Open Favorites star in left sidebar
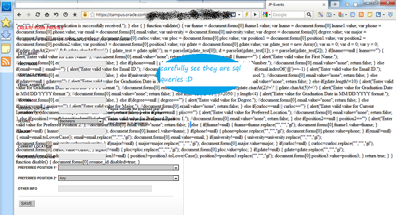396x215 pixels. (6, 22)
